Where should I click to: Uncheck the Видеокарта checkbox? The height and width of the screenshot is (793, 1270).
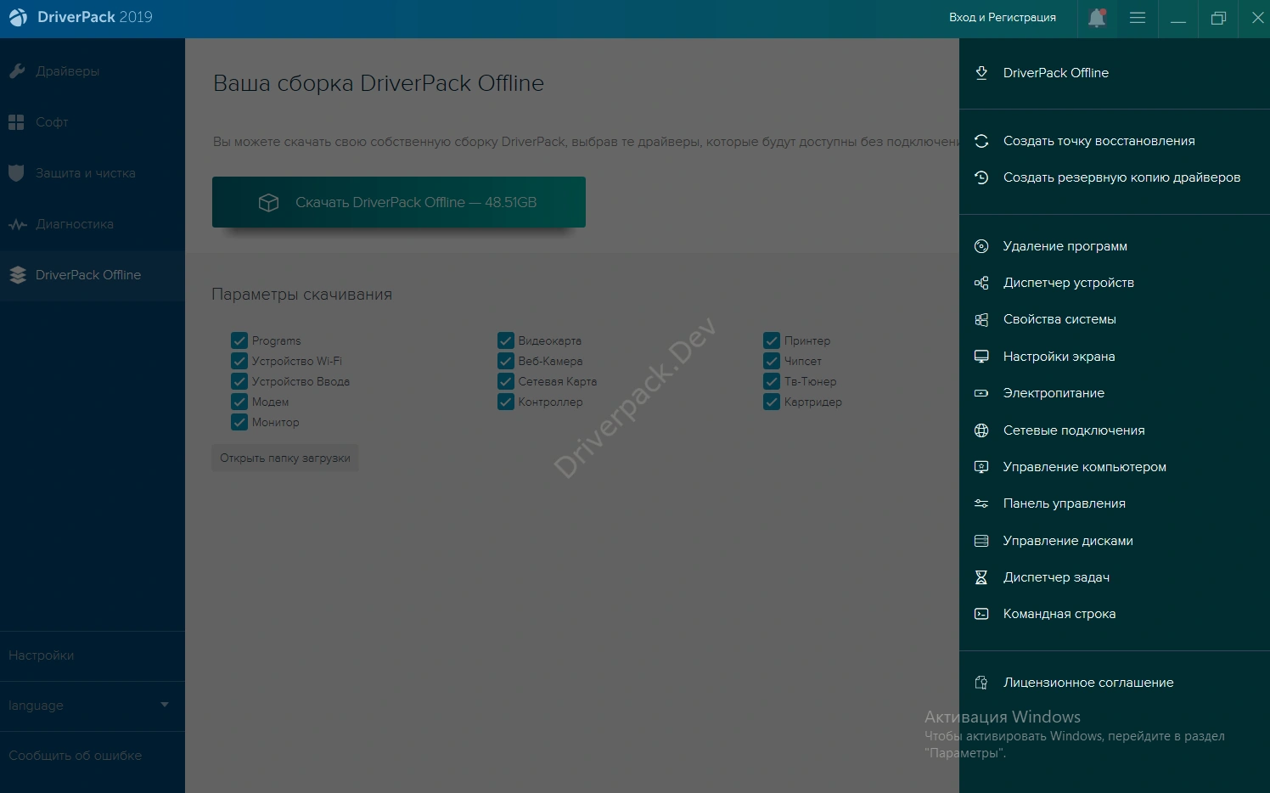click(506, 340)
